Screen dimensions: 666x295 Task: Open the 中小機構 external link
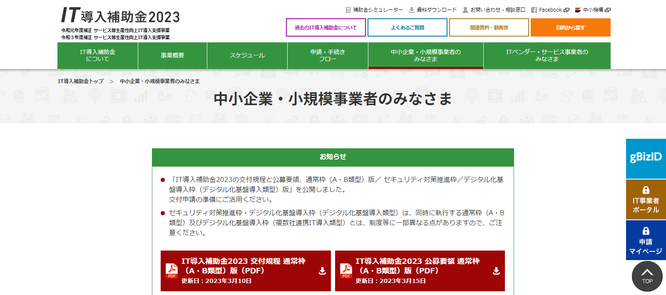[x=593, y=10]
